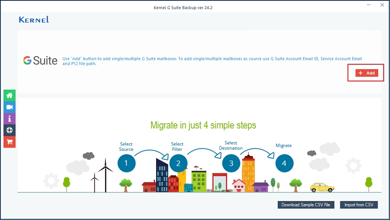The image size is (390, 220).
Task: Open the Home sidebar icon
Action: point(10,96)
